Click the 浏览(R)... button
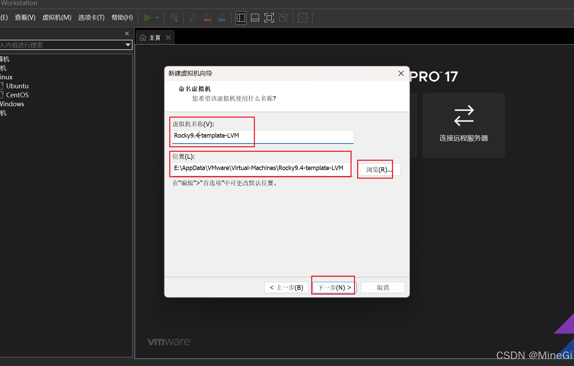The width and height of the screenshot is (574, 366). (x=379, y=170)
